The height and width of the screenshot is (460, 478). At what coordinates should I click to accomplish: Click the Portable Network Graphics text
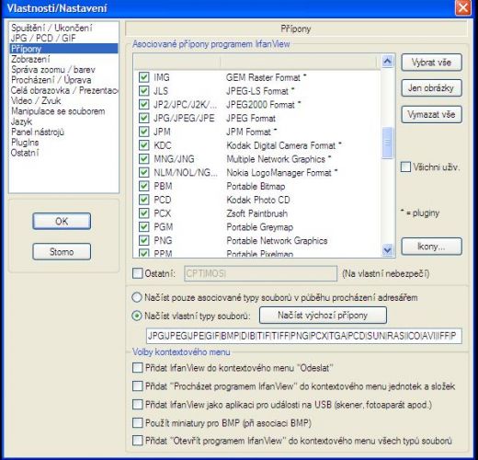pos(277,241)
